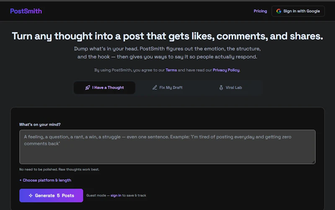335x210 pixels.
Task: Focus the What's on your mind textbox
Action: coord(167,147)
